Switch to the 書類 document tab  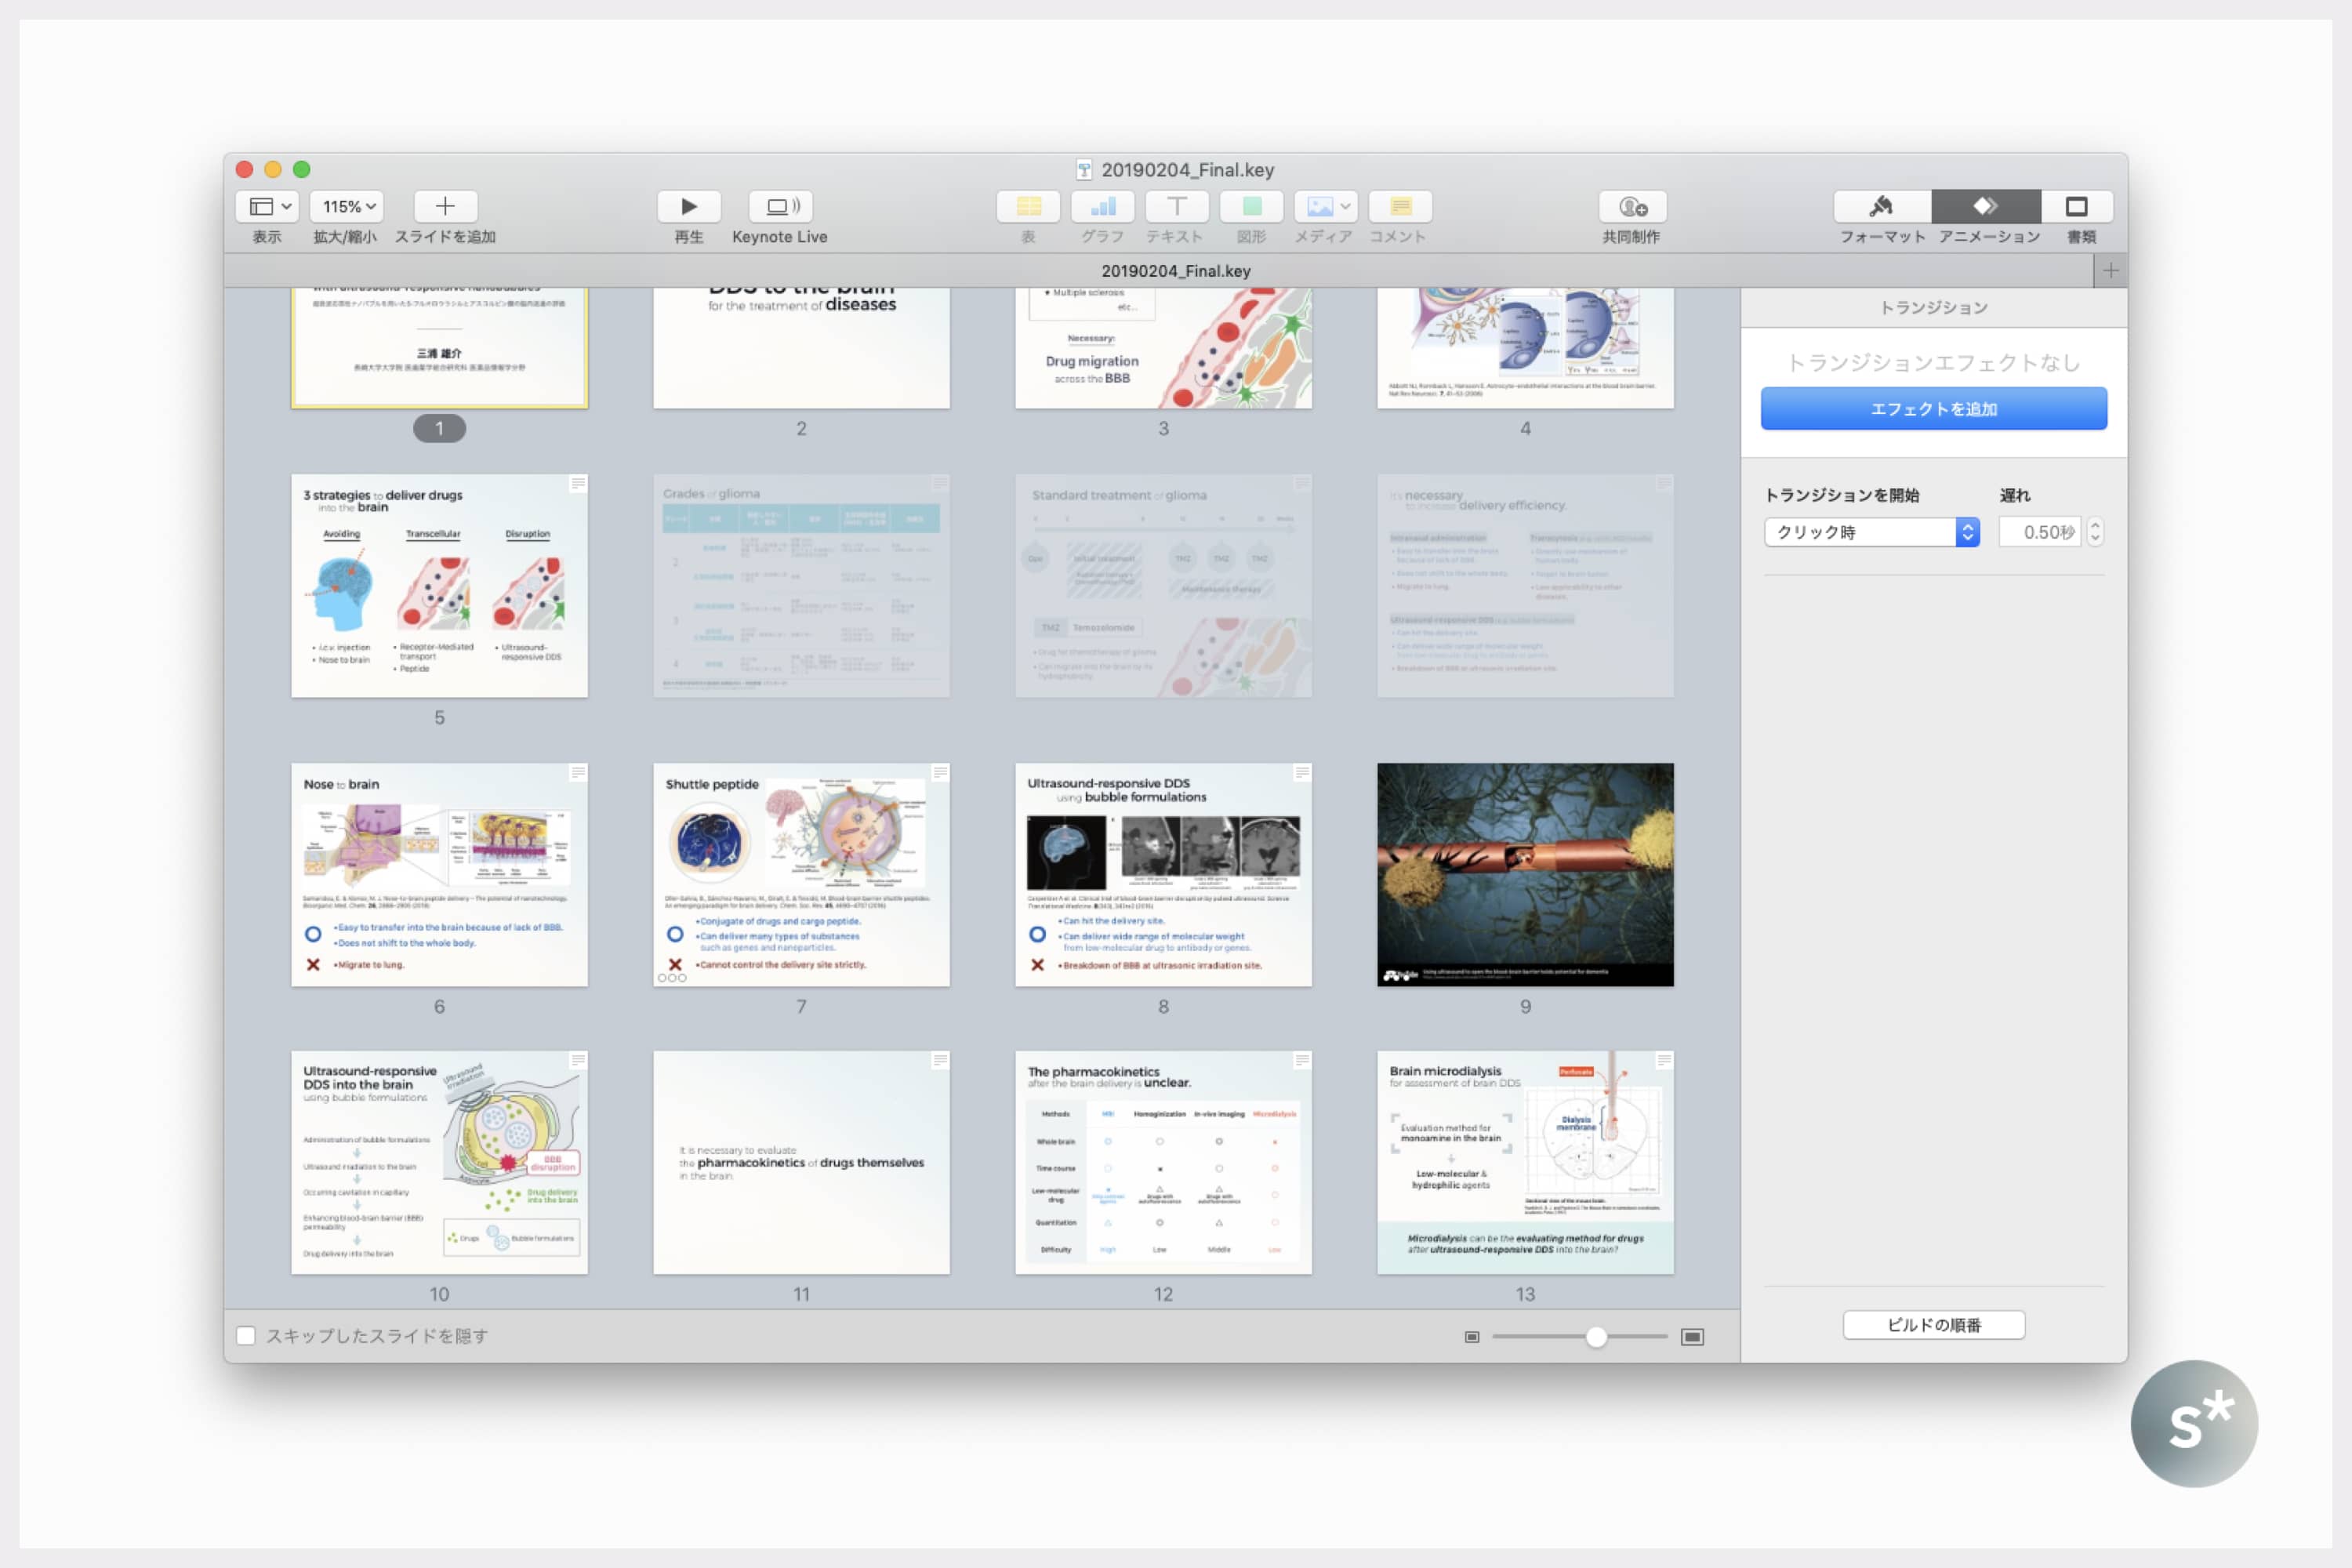[2077, 207]
